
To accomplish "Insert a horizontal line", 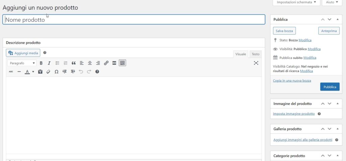I will (19, 72).
